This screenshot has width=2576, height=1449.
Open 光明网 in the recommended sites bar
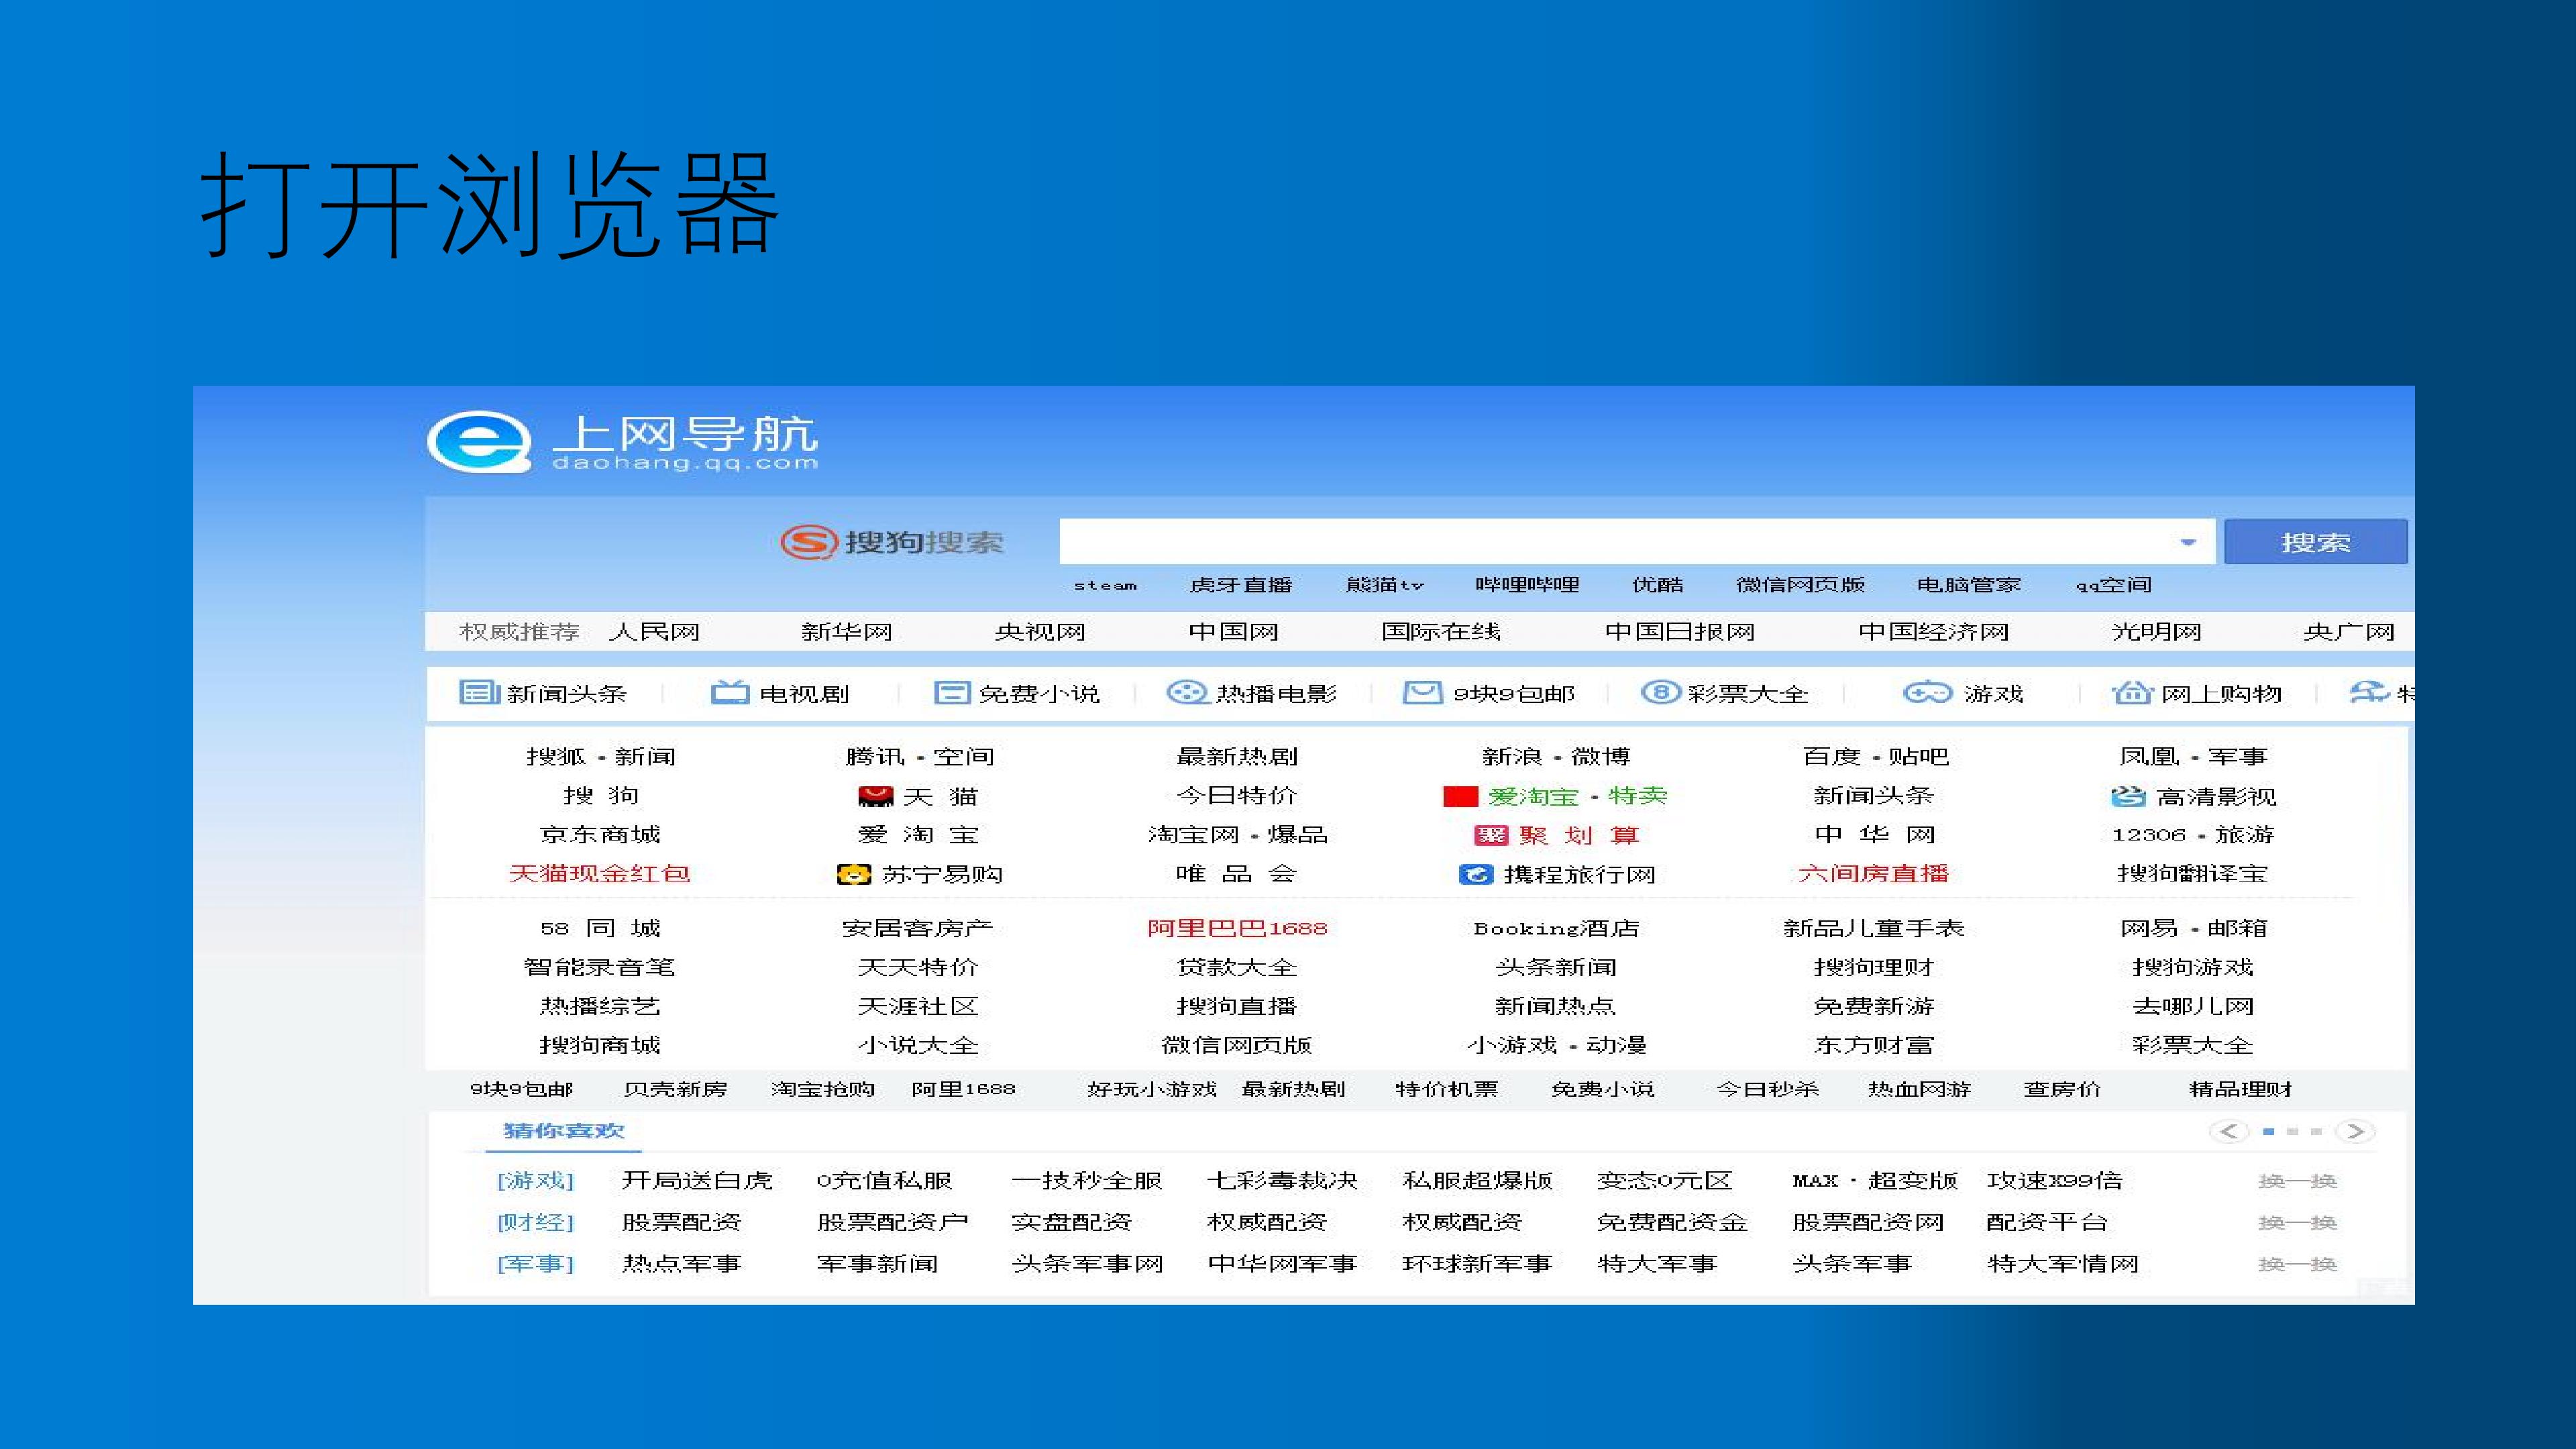pos(2157,632)
